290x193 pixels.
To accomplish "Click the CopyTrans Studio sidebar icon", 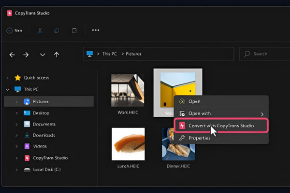I will tap(27, 158).
